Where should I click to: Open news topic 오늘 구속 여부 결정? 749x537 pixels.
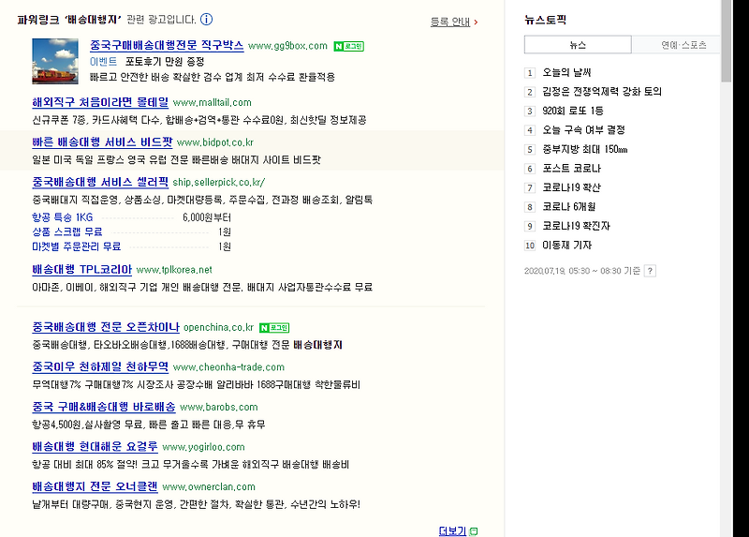coord(583,129)
